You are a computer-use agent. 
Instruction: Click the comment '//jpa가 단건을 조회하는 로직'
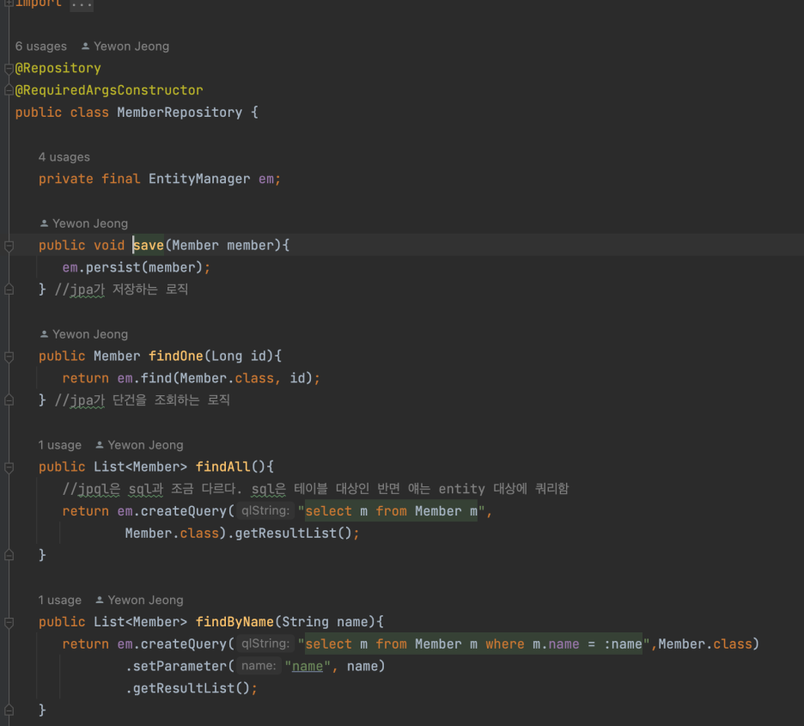142,400
